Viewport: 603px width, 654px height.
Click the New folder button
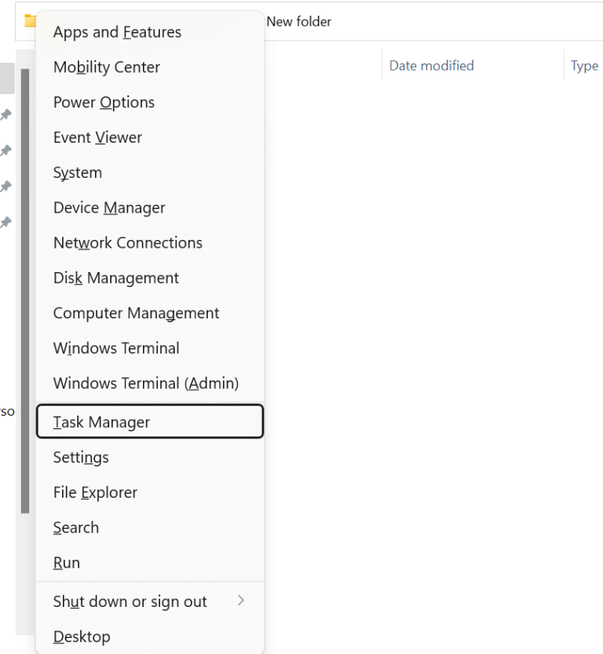(x=298, y=21)
